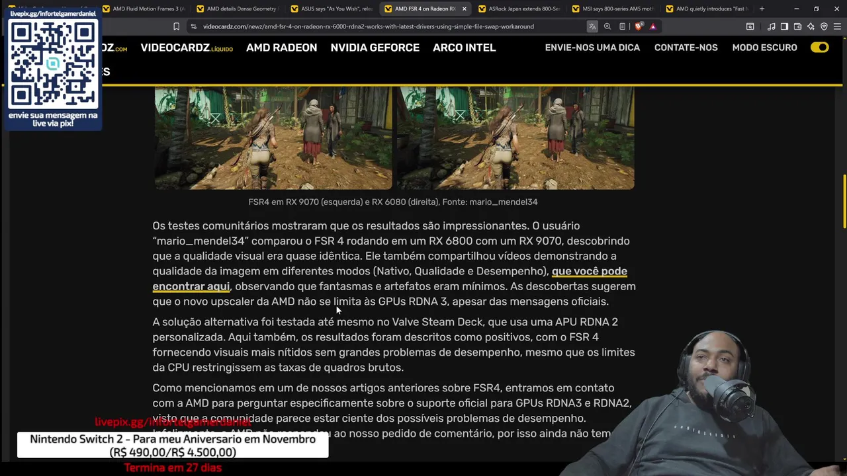This screenshot has height=476, width=847.
Task: Open the AMD RADEON menu item
Action: [x=281, y=48]
